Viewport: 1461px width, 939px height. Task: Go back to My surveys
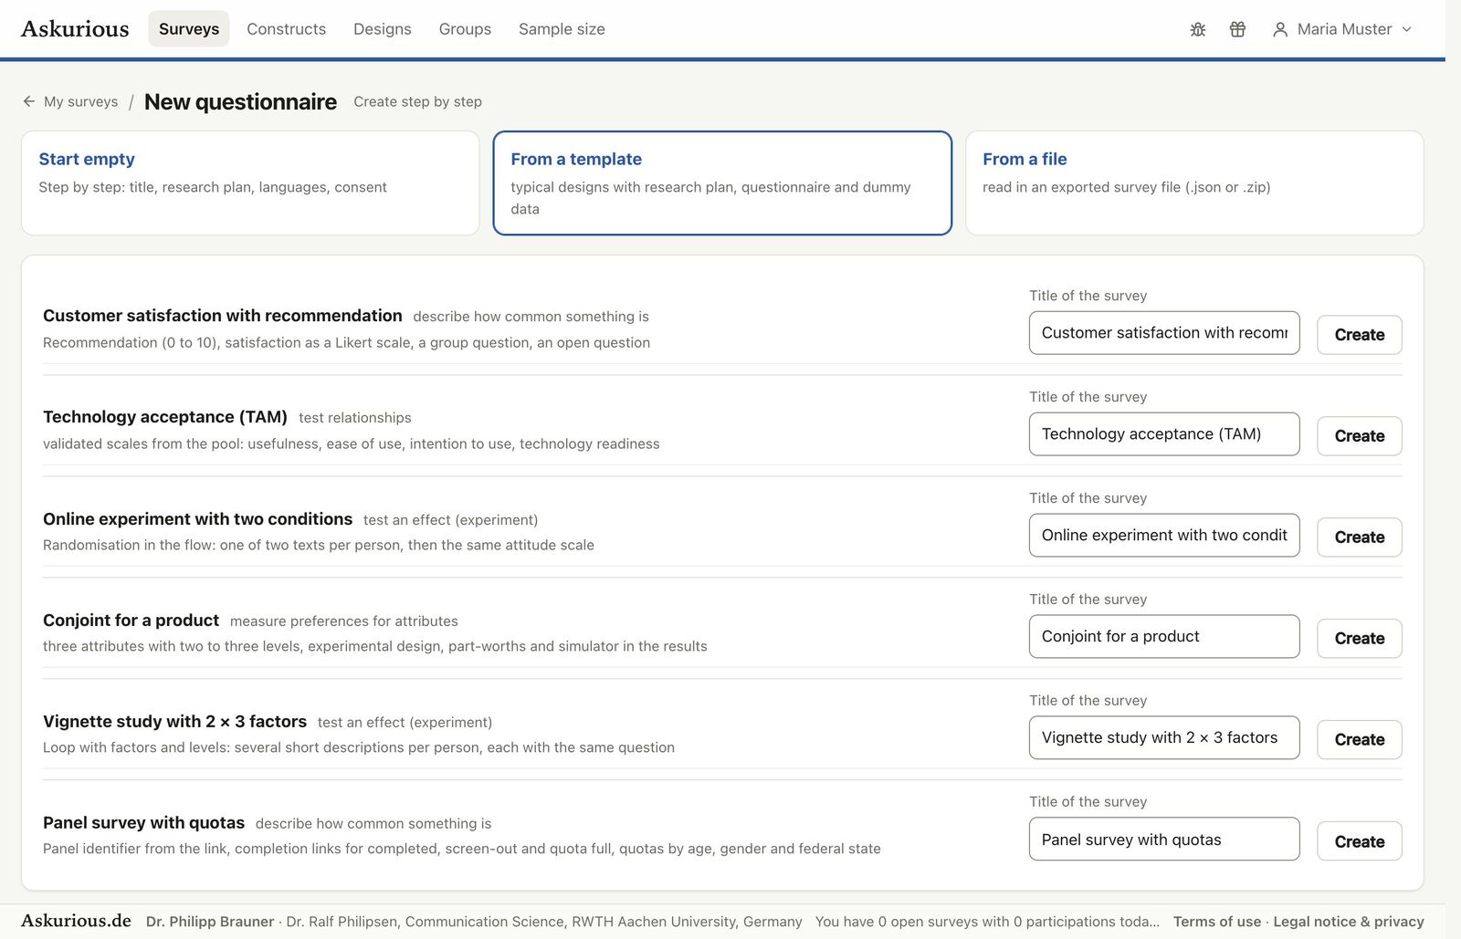tap(80, 101)
